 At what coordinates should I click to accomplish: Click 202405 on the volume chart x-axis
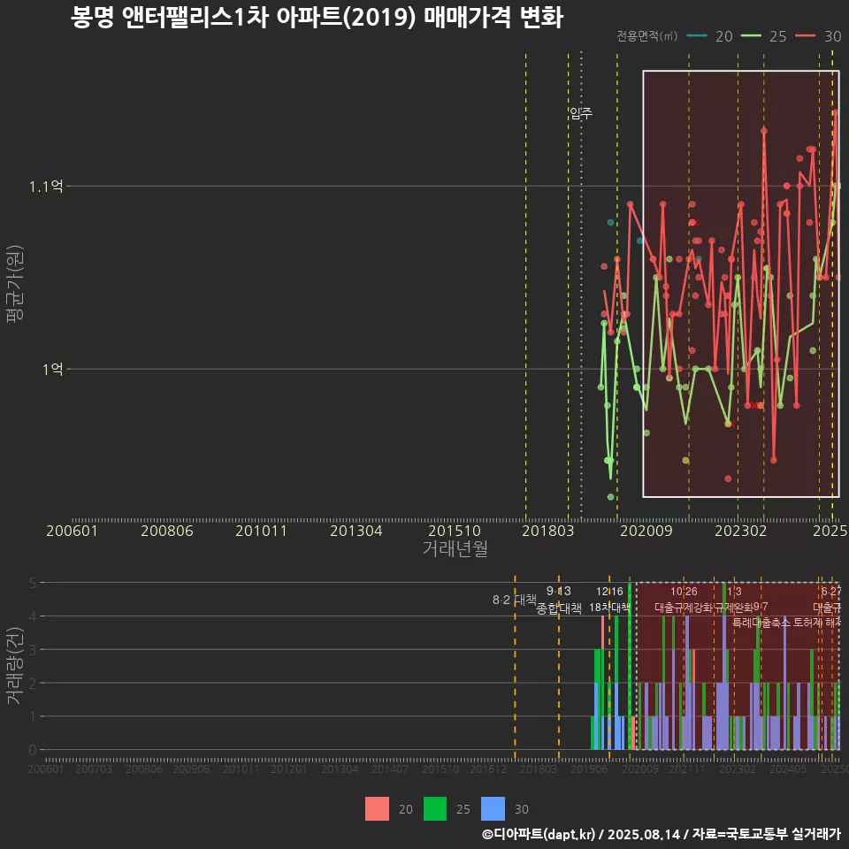pos(788,769)
